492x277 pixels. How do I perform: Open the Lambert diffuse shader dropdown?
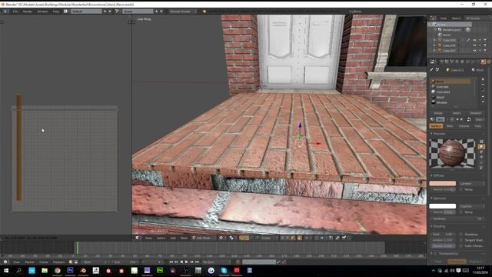point(472,183)
